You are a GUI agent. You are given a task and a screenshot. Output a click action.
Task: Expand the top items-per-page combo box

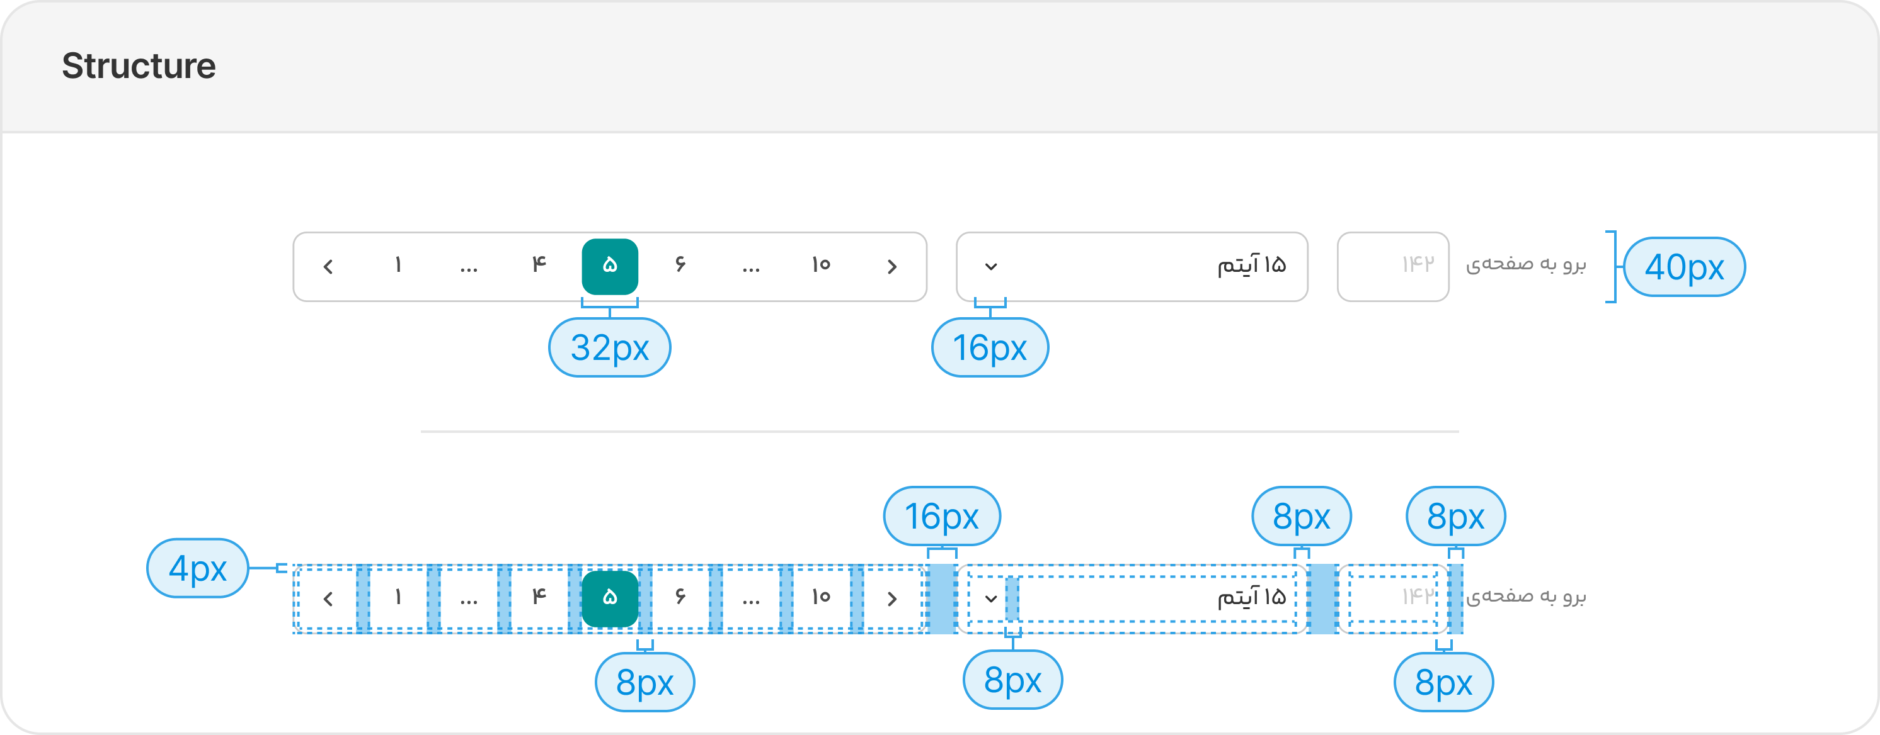[x=1132, y=267]
